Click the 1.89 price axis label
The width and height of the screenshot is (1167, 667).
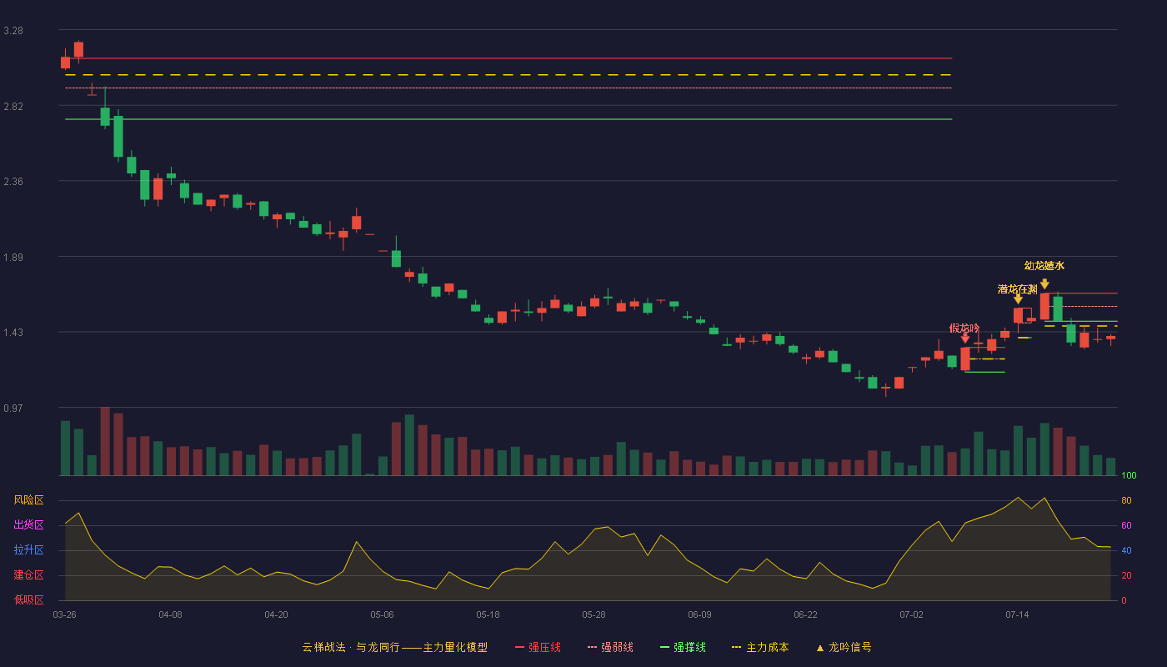click(13, 258)
